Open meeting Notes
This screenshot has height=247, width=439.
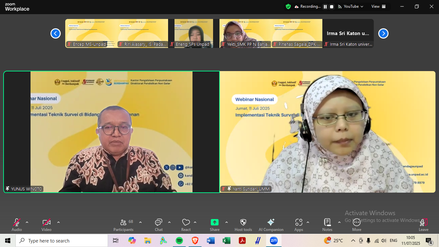(x=327, y=224)
